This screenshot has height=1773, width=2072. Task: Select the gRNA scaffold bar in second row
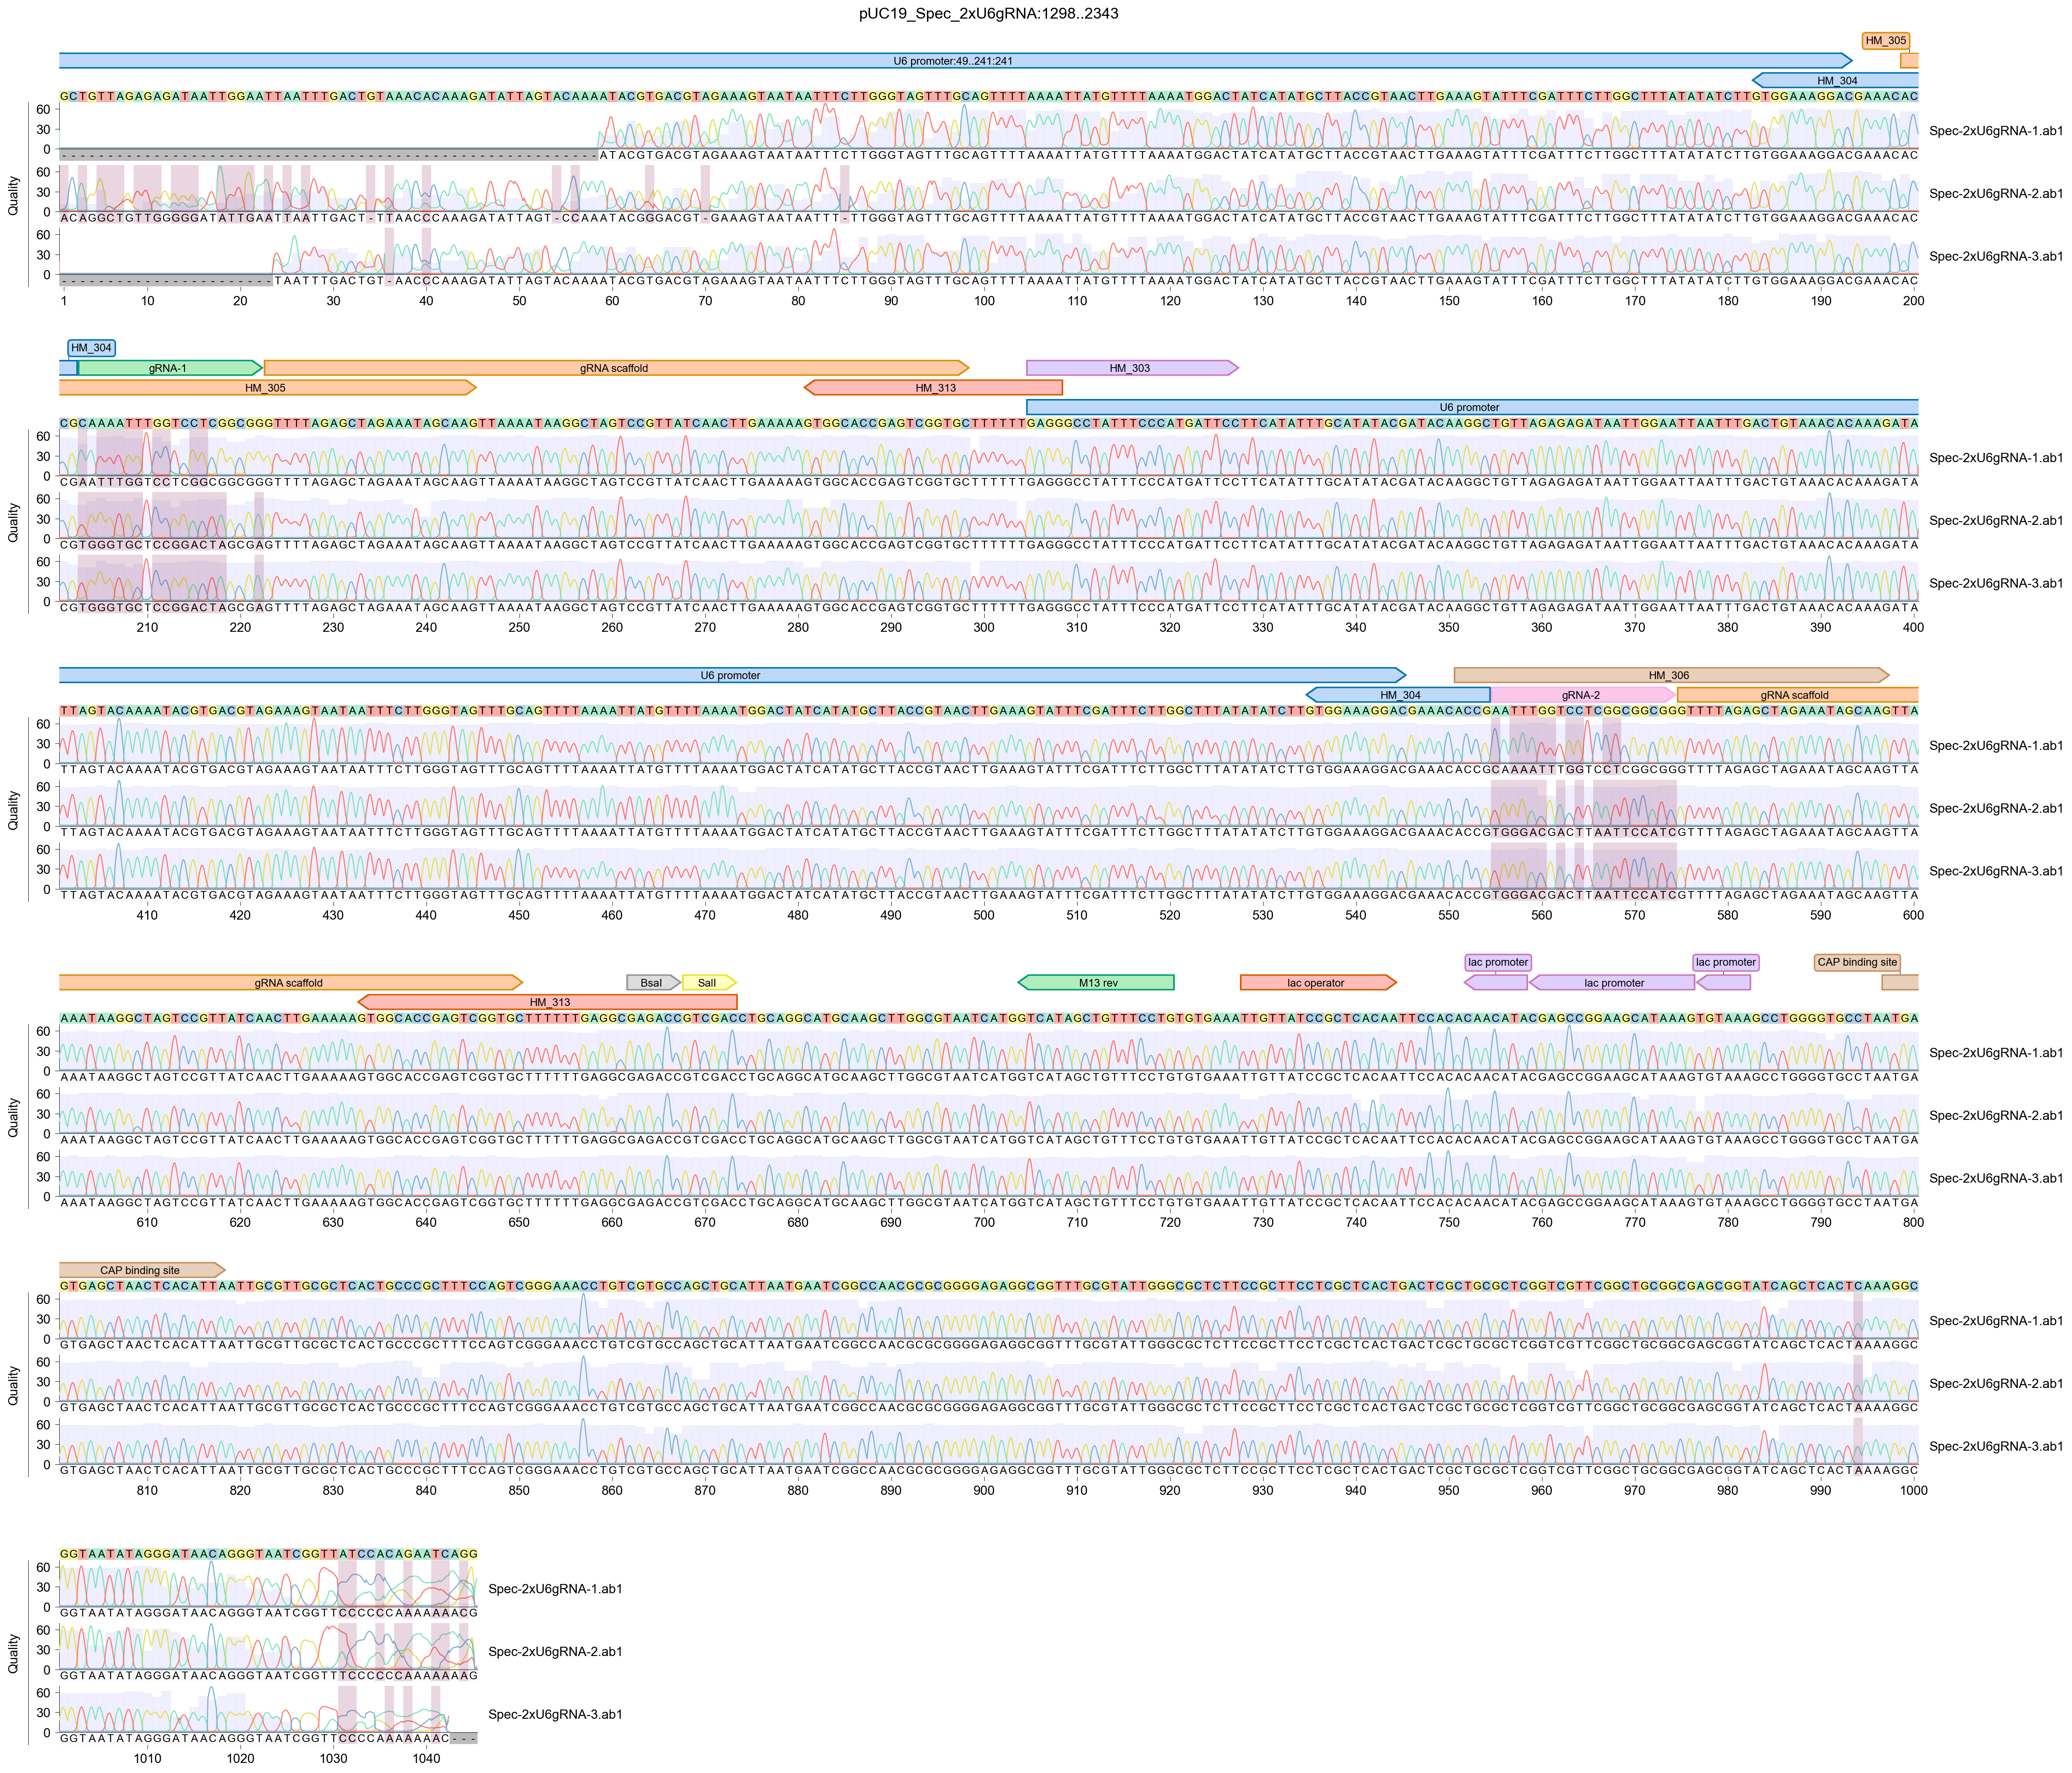coord(614,368)
